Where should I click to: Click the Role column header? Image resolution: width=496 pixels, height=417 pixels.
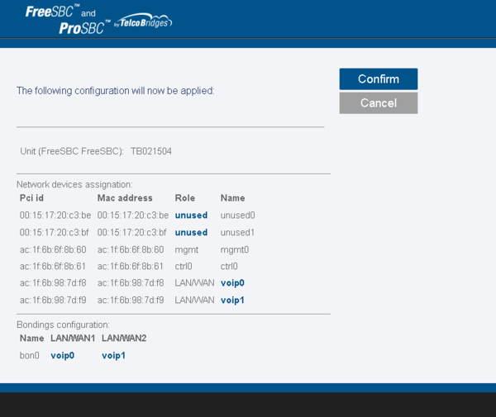(x=185, y=198)
